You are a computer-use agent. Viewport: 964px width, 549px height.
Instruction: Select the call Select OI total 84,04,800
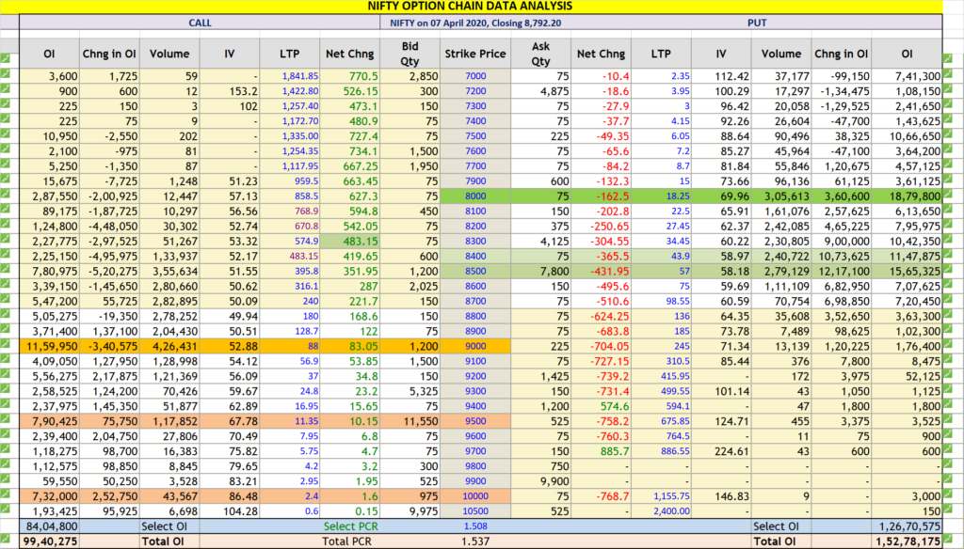click(x=53, y=526)
